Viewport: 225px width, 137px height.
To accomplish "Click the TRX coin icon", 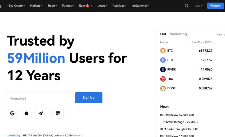I will 163,79.
